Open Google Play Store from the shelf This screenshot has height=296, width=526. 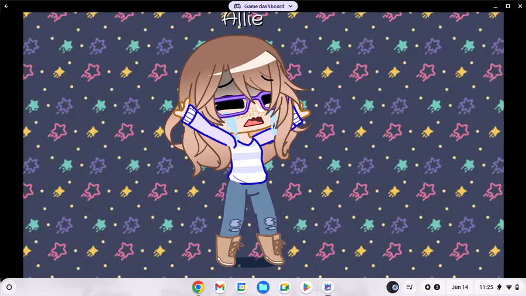pyautogui.click(x=306, y=287)
